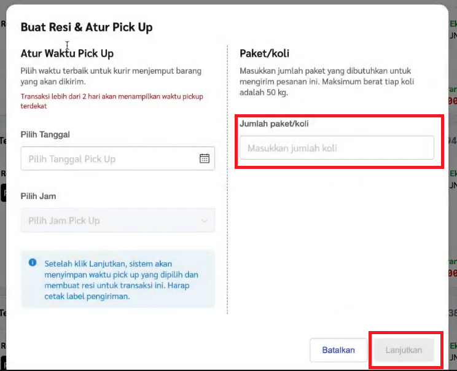The width and height of the screenshot is (457, 371).
Task: Click the Batalkan button
Action: 338,350
